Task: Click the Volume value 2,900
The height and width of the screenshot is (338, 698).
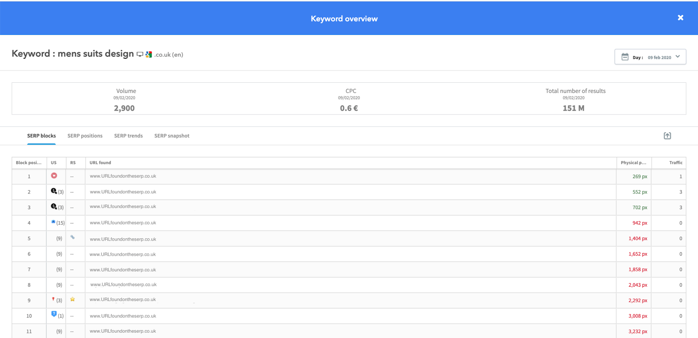Action: (124, 108)
